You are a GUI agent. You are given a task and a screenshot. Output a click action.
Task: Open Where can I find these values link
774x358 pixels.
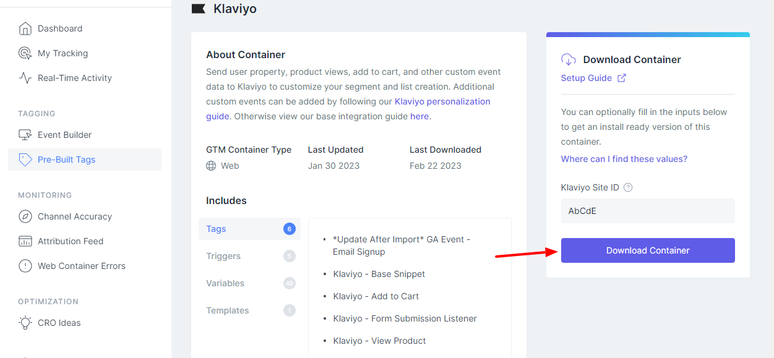pos(624,159)
